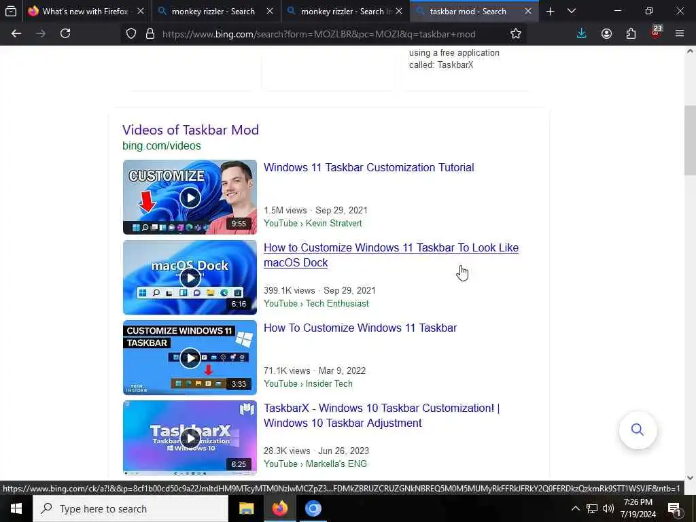
Task: Play the TaskbarX video thumbnail
Action: [x=190, y=438]
